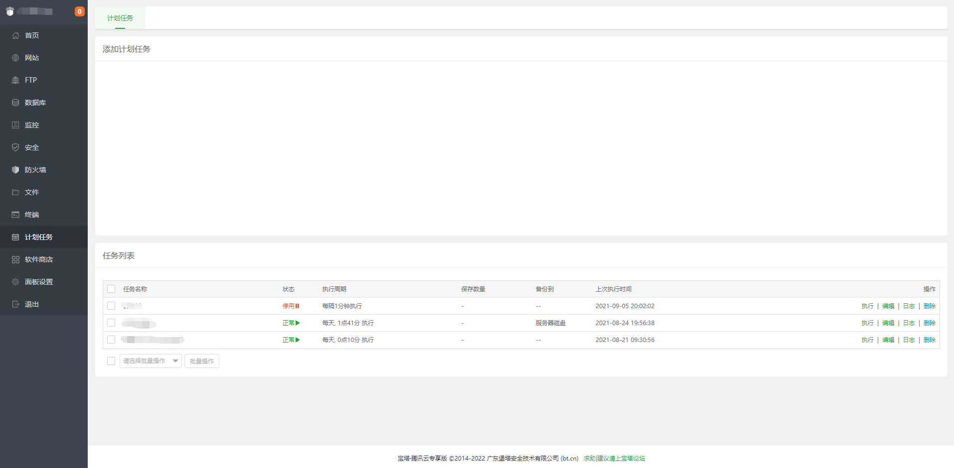Toggle the 停用 pause status of first task
The image size is (954, 468).
point(291,306)
